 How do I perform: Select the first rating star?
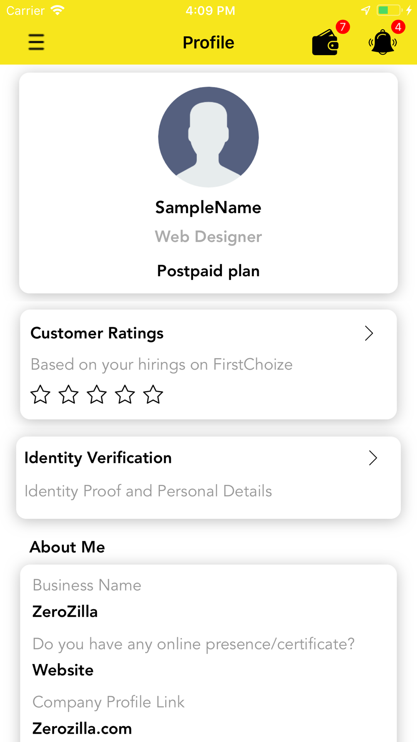click(x=40, y=394)
